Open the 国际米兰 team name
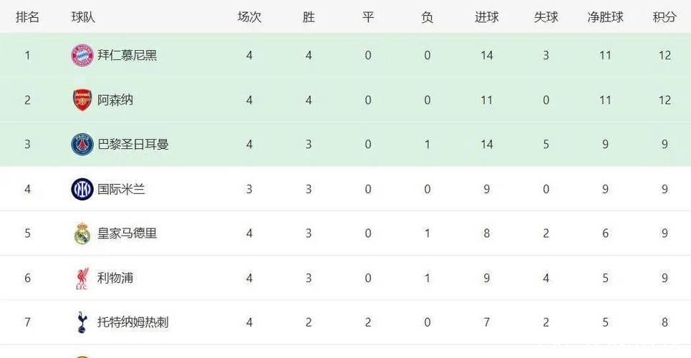This screenshot has width=691, height=358. tap(121, 189)
